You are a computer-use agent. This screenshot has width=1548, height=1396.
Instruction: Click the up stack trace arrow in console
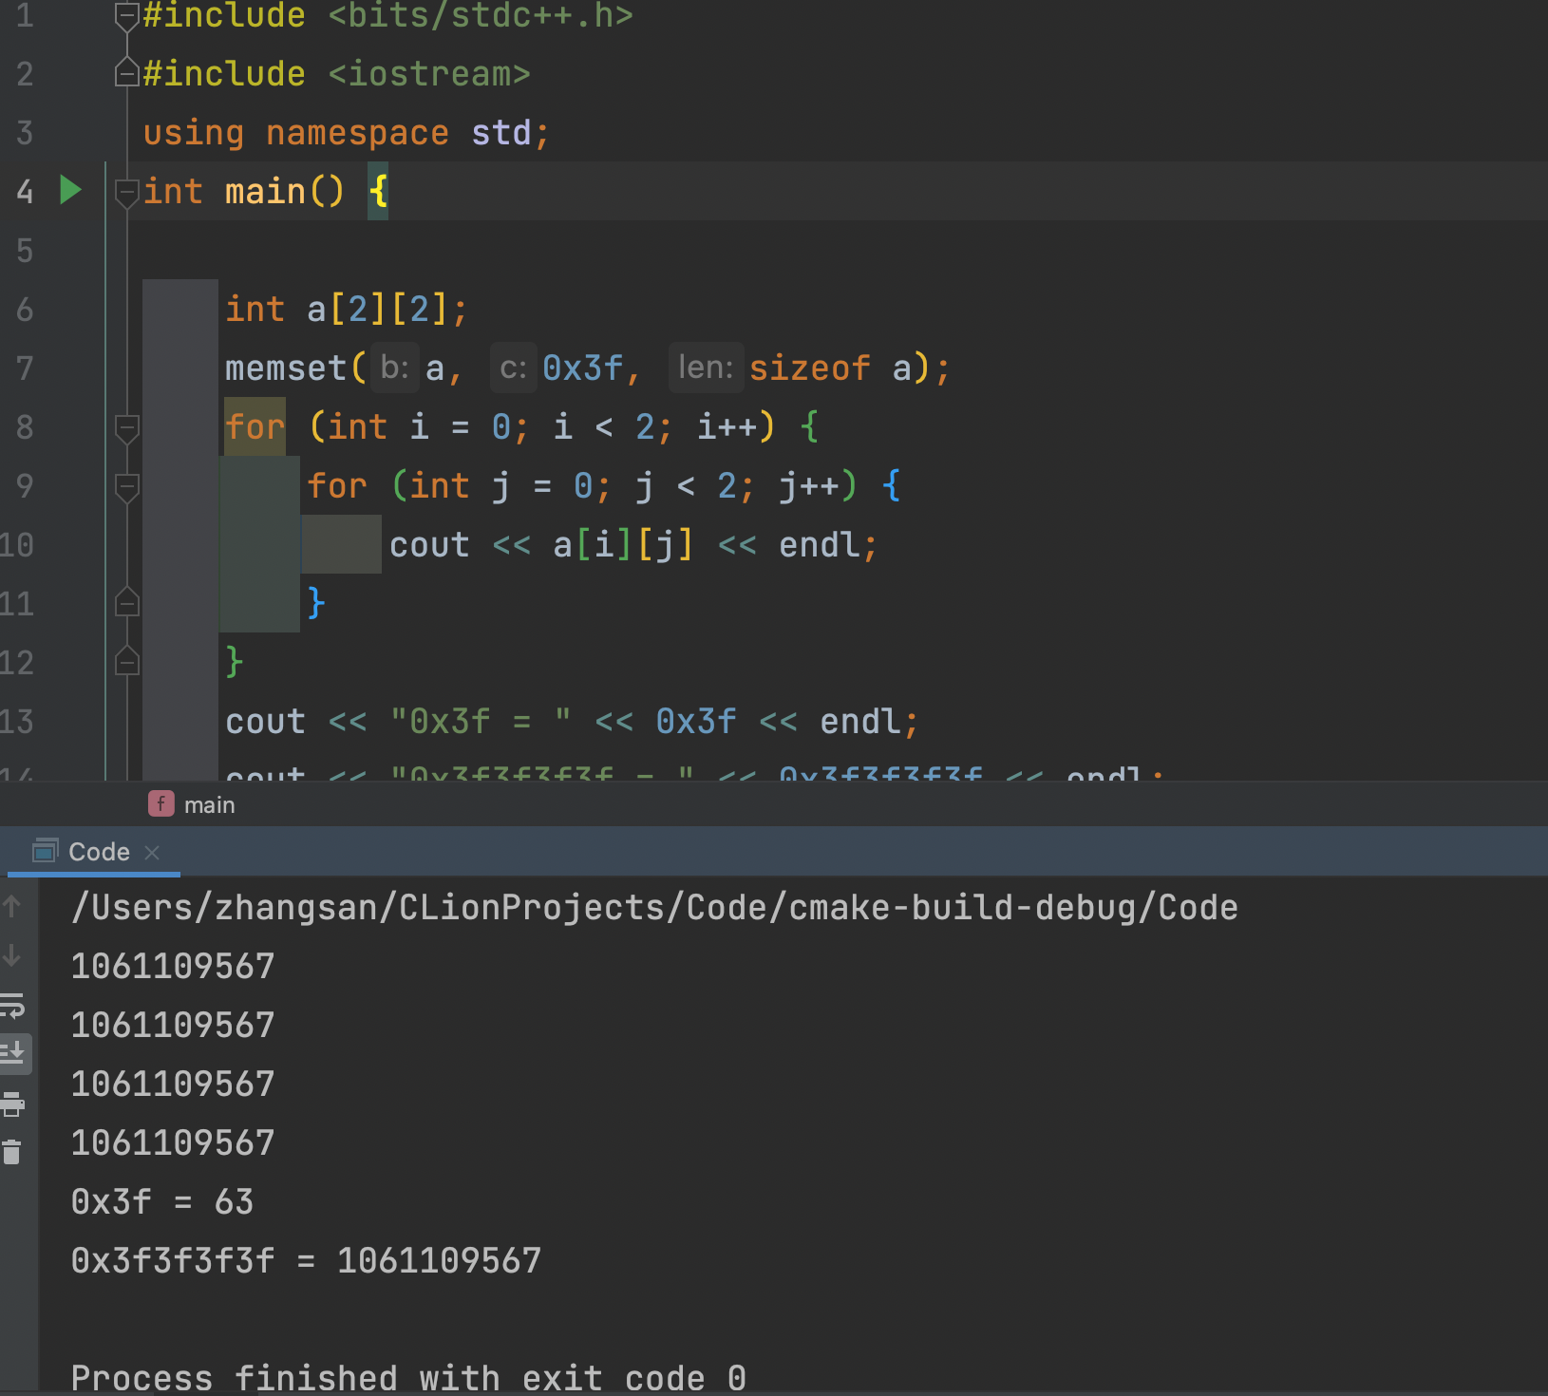point(12,906)
